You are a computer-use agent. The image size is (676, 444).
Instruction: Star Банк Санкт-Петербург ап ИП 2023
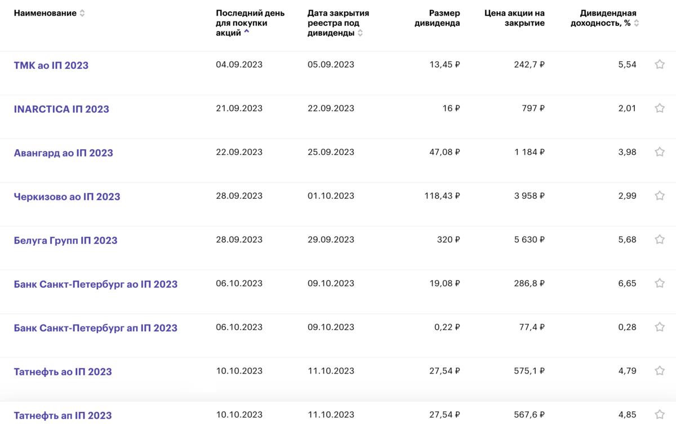pyautogui.click(x=660, y=327)
